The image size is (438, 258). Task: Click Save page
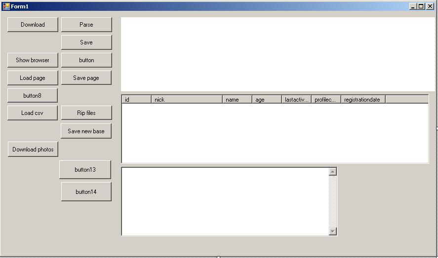pyautogui.click(x=86, y=78)
